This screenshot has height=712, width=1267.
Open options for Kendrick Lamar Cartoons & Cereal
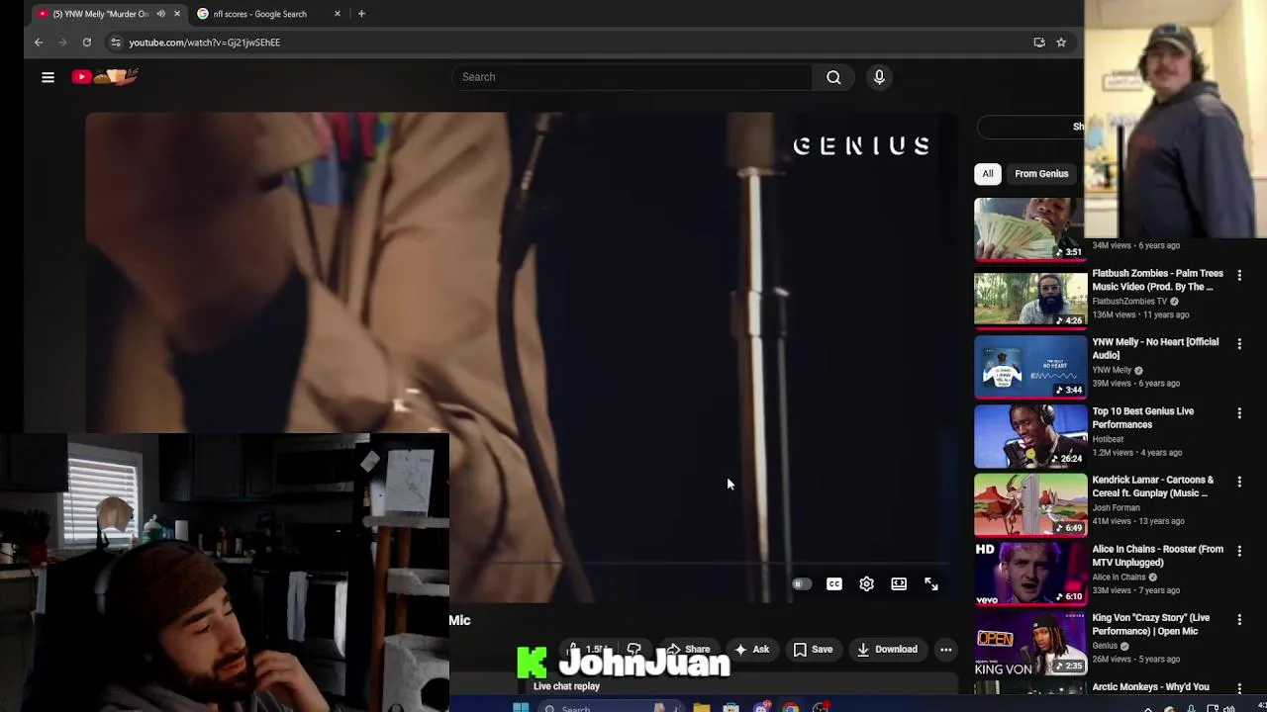(x=1239, y=482)
